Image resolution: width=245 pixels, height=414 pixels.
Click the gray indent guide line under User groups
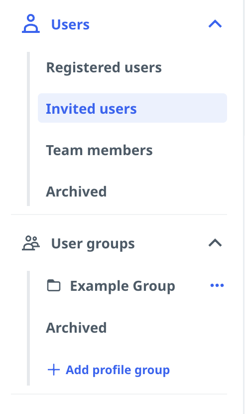click(x=28, y=328)
